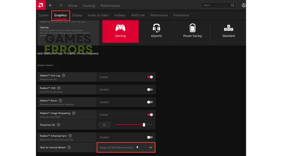
Task: Select the eSports headset profile
Action: pyautogui.click(x=156, y=31)
